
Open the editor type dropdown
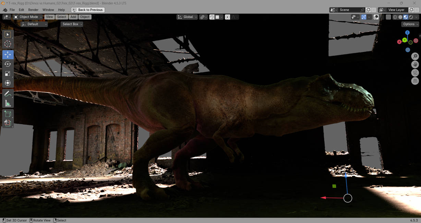[7, 17]
